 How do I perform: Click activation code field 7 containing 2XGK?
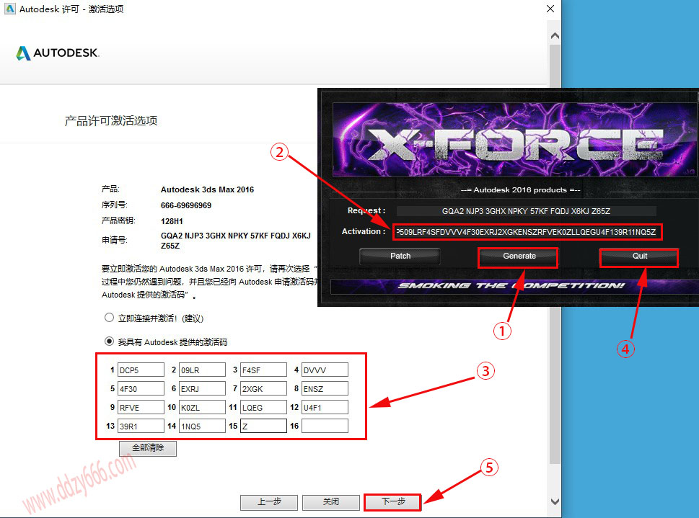pos(263,388)
